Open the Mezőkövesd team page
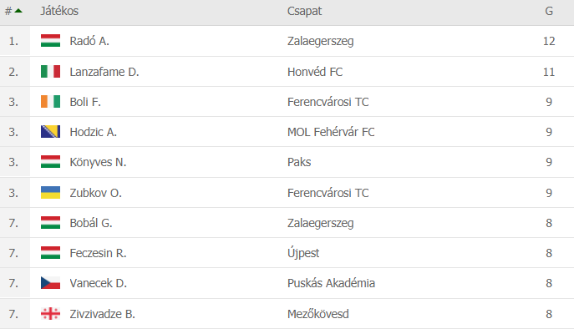This screenshot has width=574, height=329. (318, 314)
